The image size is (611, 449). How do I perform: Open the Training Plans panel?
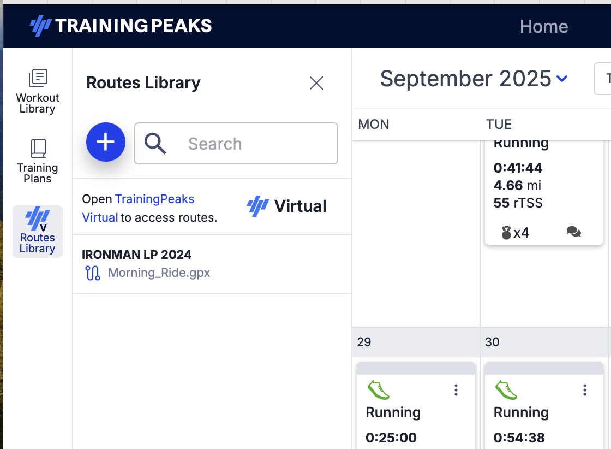coord(37,161)
